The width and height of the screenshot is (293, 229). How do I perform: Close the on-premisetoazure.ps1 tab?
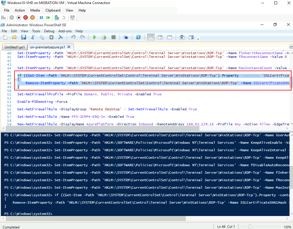tap(69, 47)
